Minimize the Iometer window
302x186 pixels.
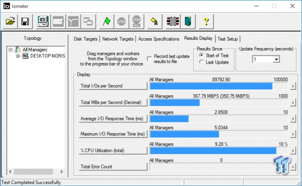point(256,6)
